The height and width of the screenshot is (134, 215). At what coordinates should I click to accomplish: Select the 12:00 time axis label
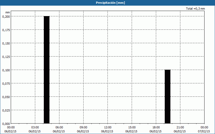108,128
